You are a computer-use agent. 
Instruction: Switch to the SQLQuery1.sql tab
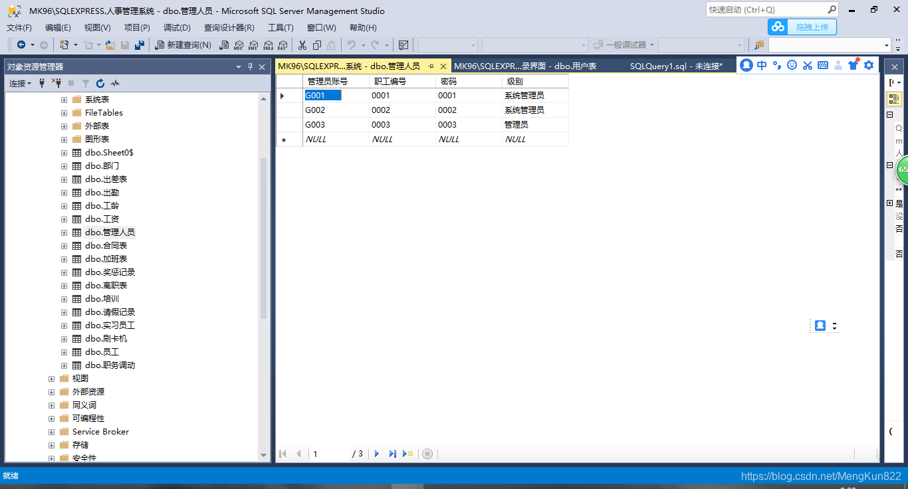(x=676, y=66)
